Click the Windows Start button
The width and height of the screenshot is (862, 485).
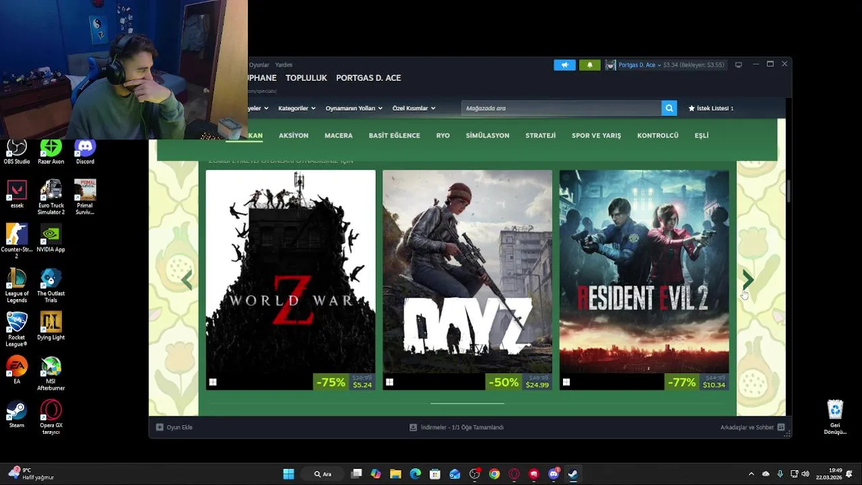pyautogui.click(x=288, y=474)
